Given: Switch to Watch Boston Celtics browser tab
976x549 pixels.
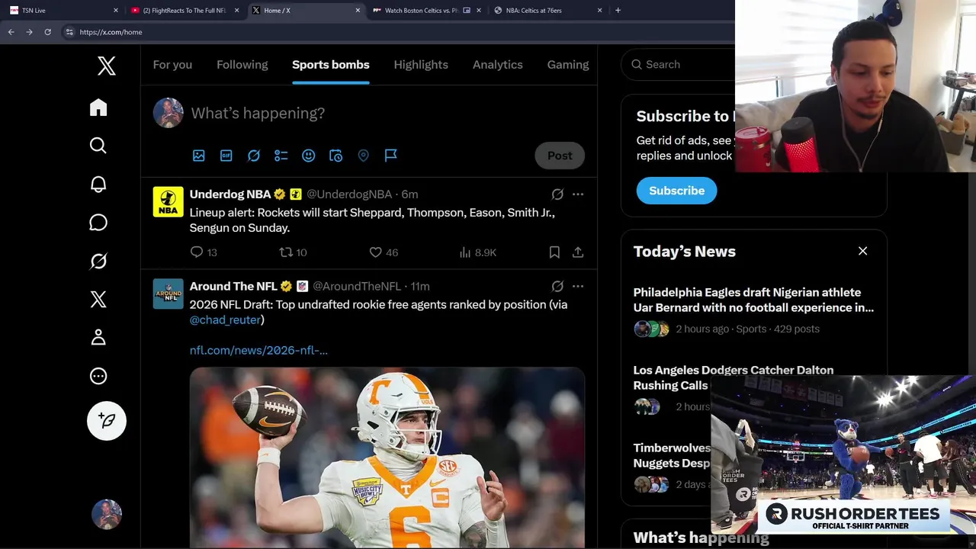Looking at the screenshot, I should [426, 11].
